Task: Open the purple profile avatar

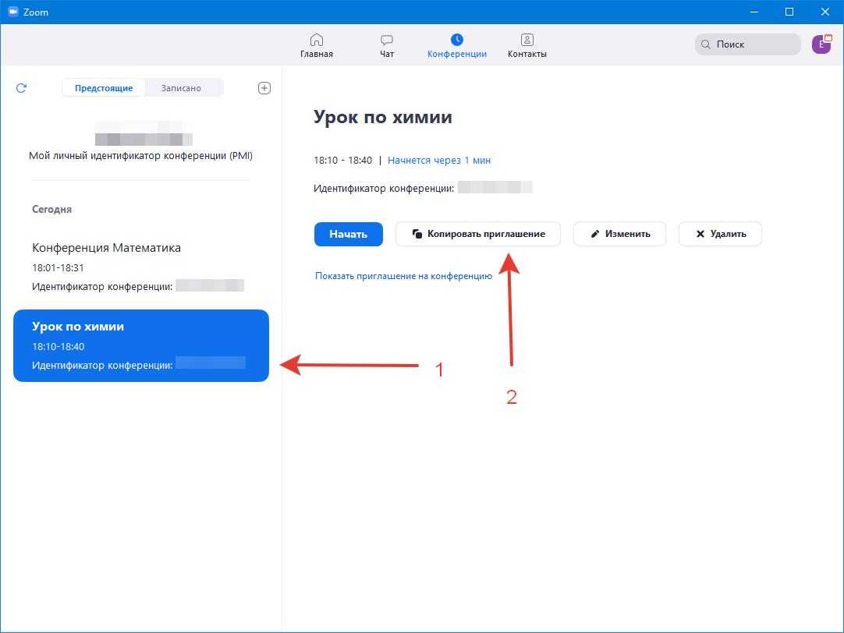Action: tap(821, 44)
